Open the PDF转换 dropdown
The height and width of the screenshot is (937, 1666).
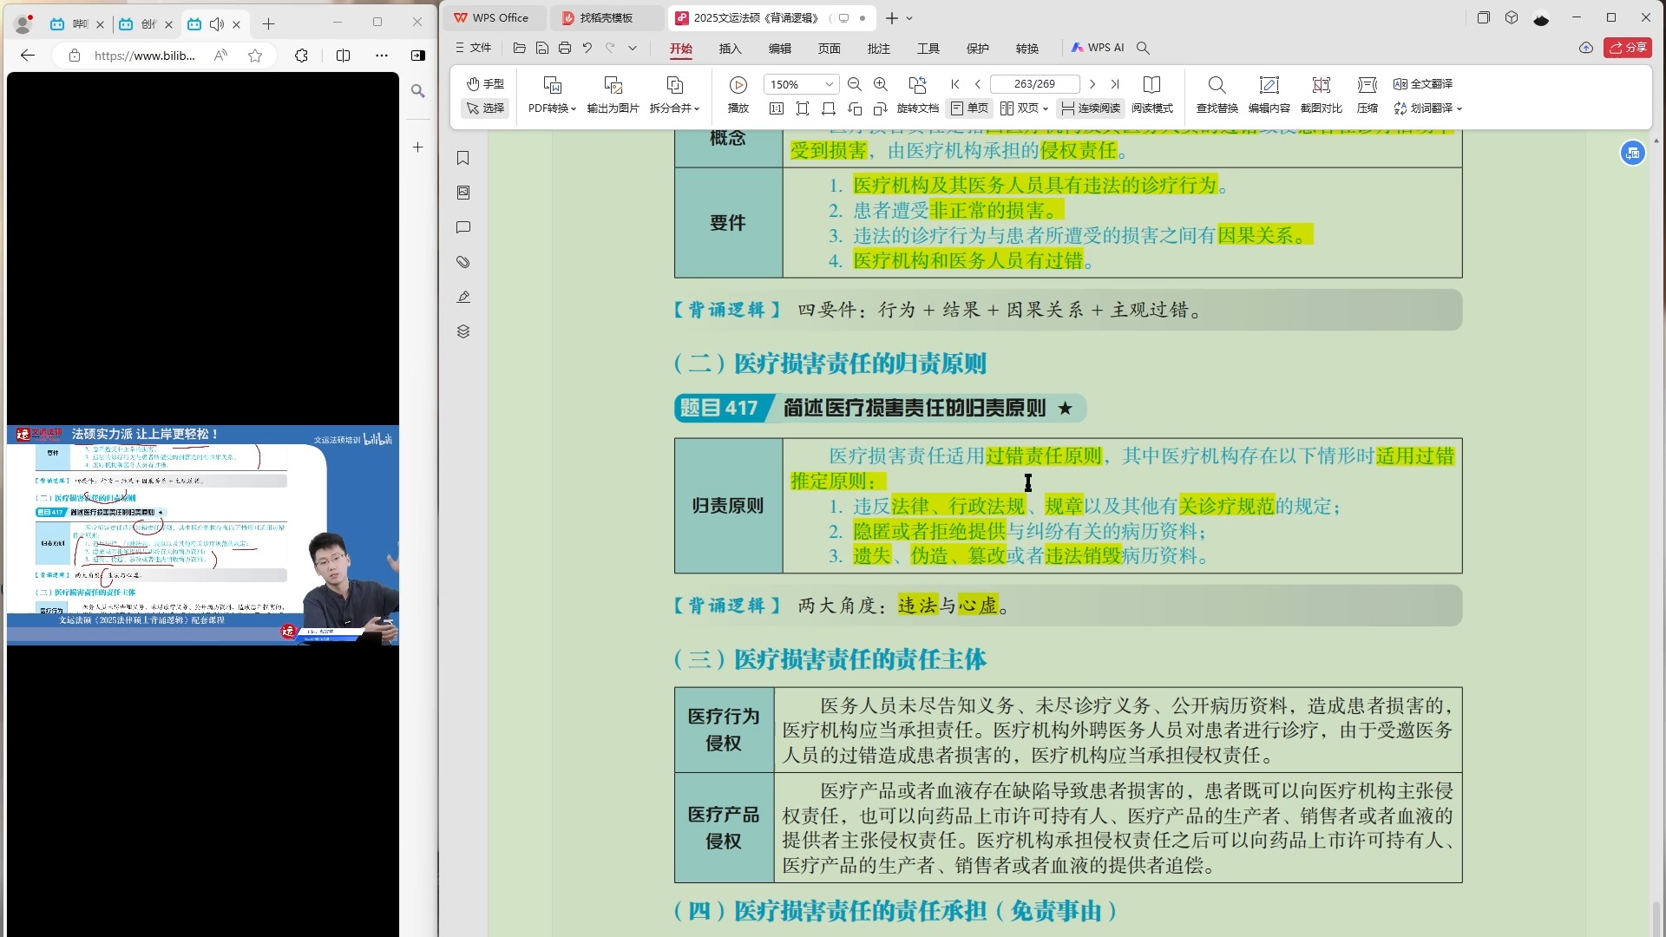pos(552,108)
